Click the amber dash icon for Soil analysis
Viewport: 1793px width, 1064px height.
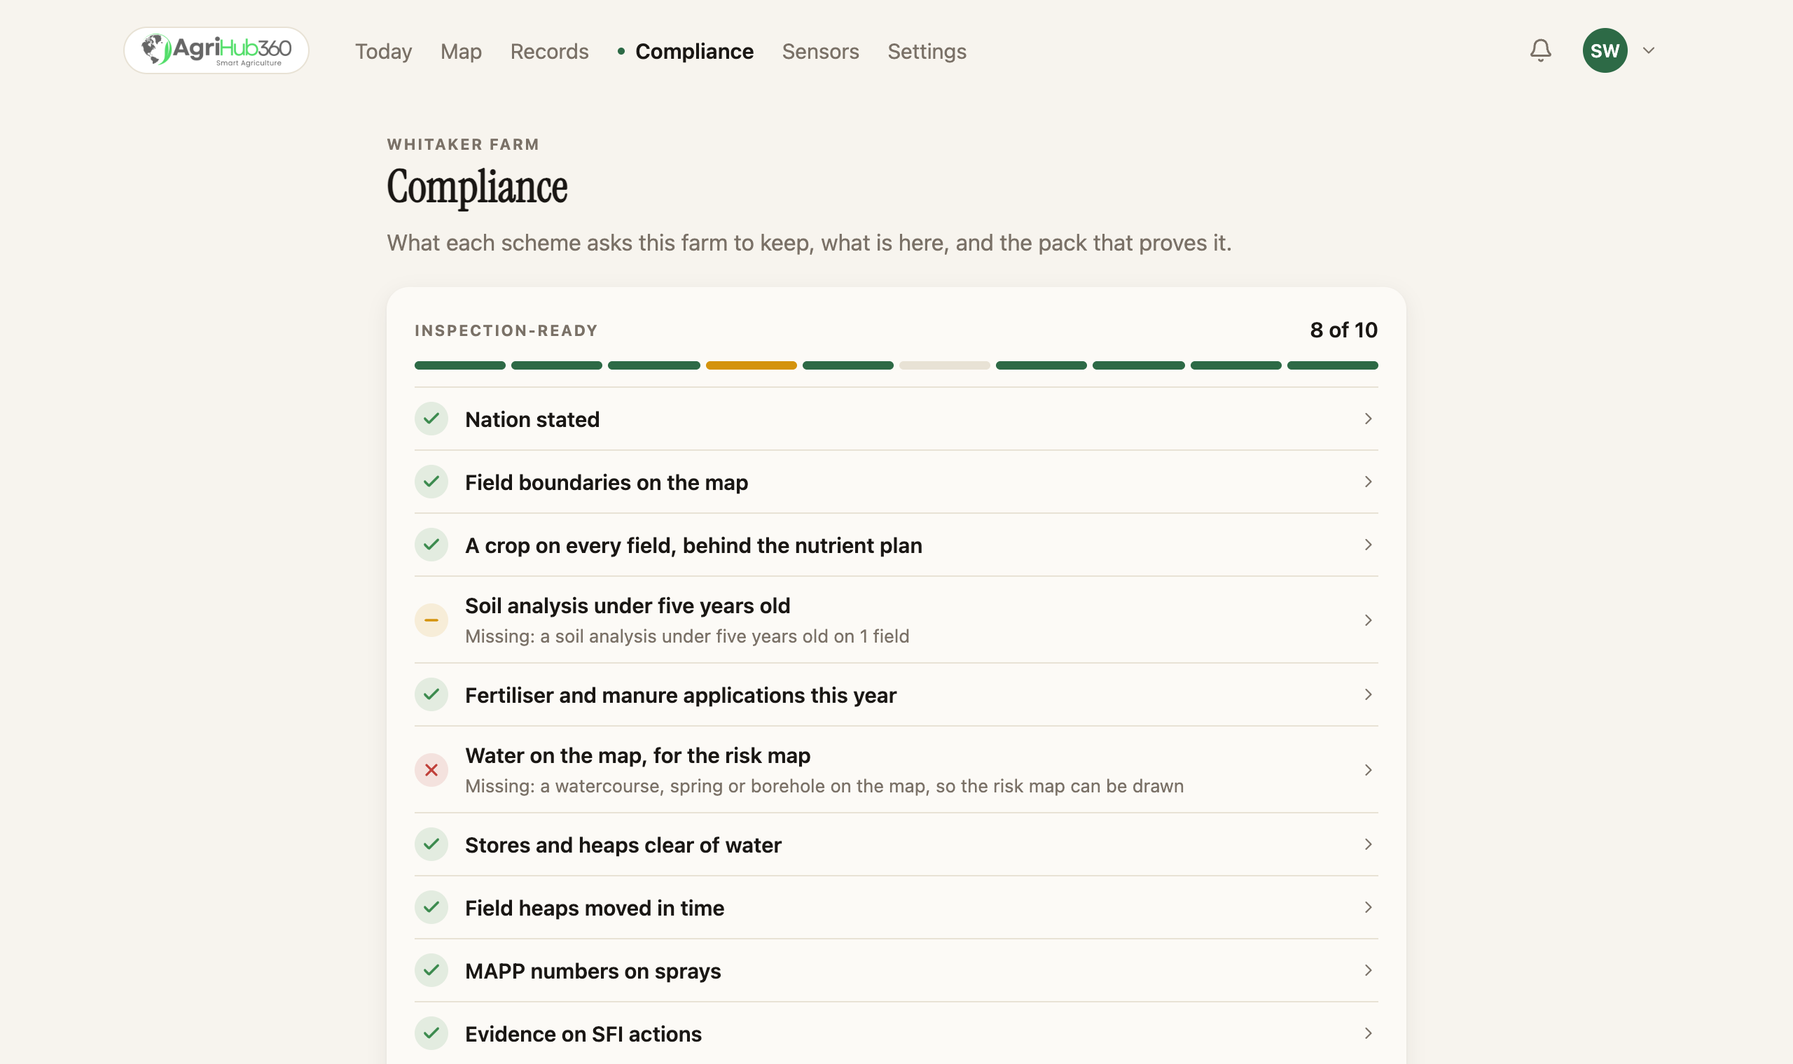pyautogui.click(x=431, y=620)
